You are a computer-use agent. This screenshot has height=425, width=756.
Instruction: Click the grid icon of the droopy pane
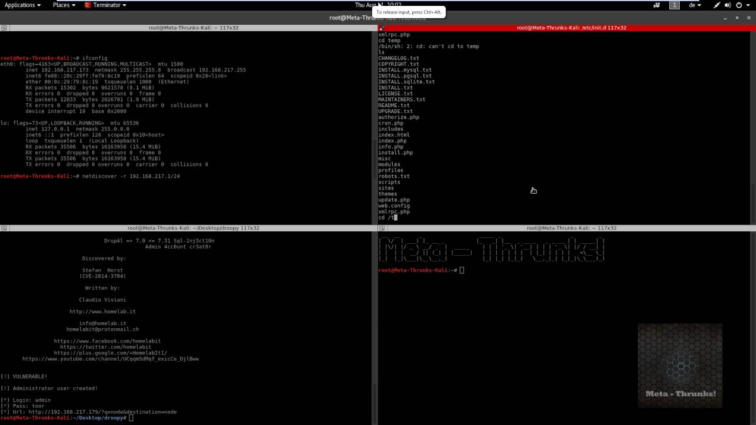[4, 228]
